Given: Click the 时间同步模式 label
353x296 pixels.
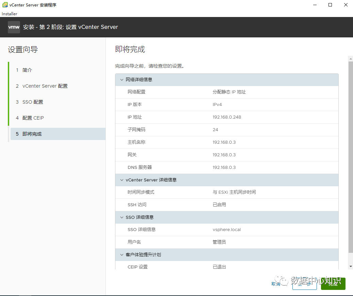Looking at the screenshot, I should [141, 192].
